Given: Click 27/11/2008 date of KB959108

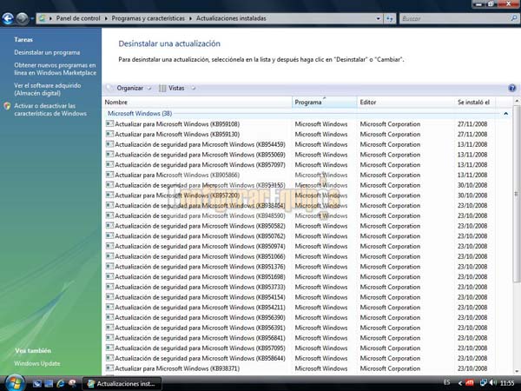Looking at the screenshot, I should pyautogui.click(x=472, y=124).
